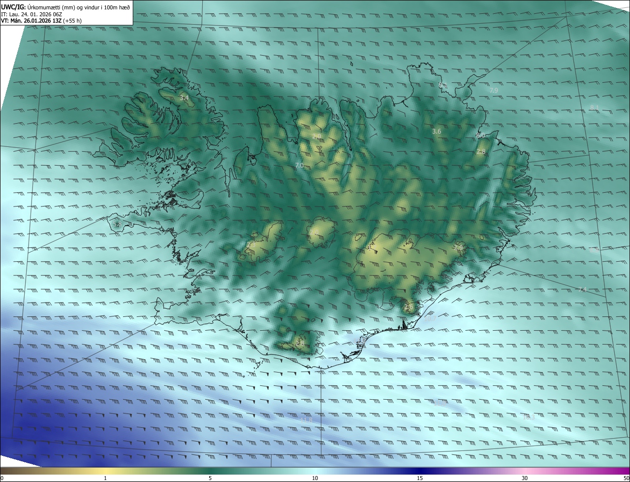The width and height of the screenshot is (630, 482).
Task: Pick the yellow section of the color scale
Action: click(105, 471)
